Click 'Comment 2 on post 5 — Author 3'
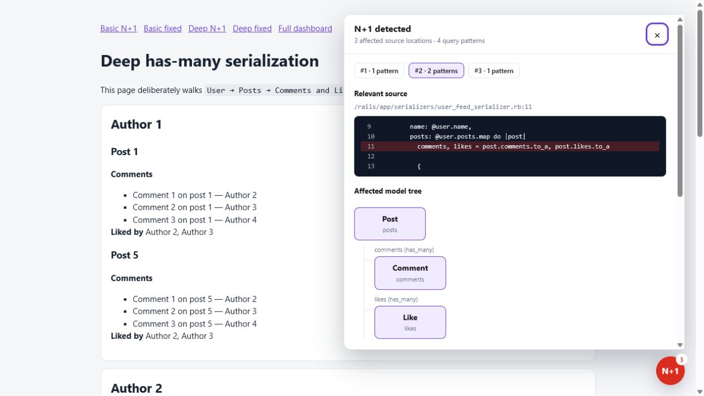The width and height of the screenshot is (704, 396). coord(194,311)
